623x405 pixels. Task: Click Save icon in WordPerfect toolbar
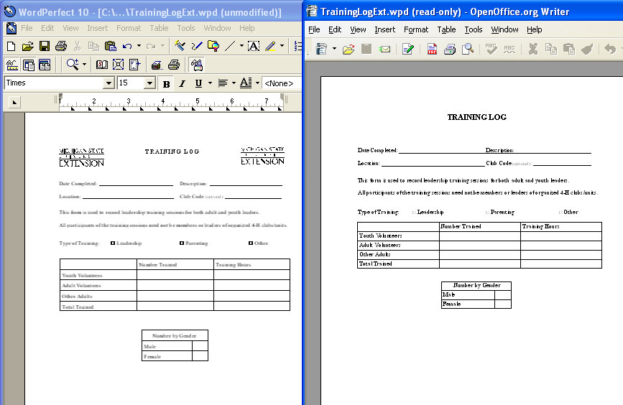click(45, 46)
